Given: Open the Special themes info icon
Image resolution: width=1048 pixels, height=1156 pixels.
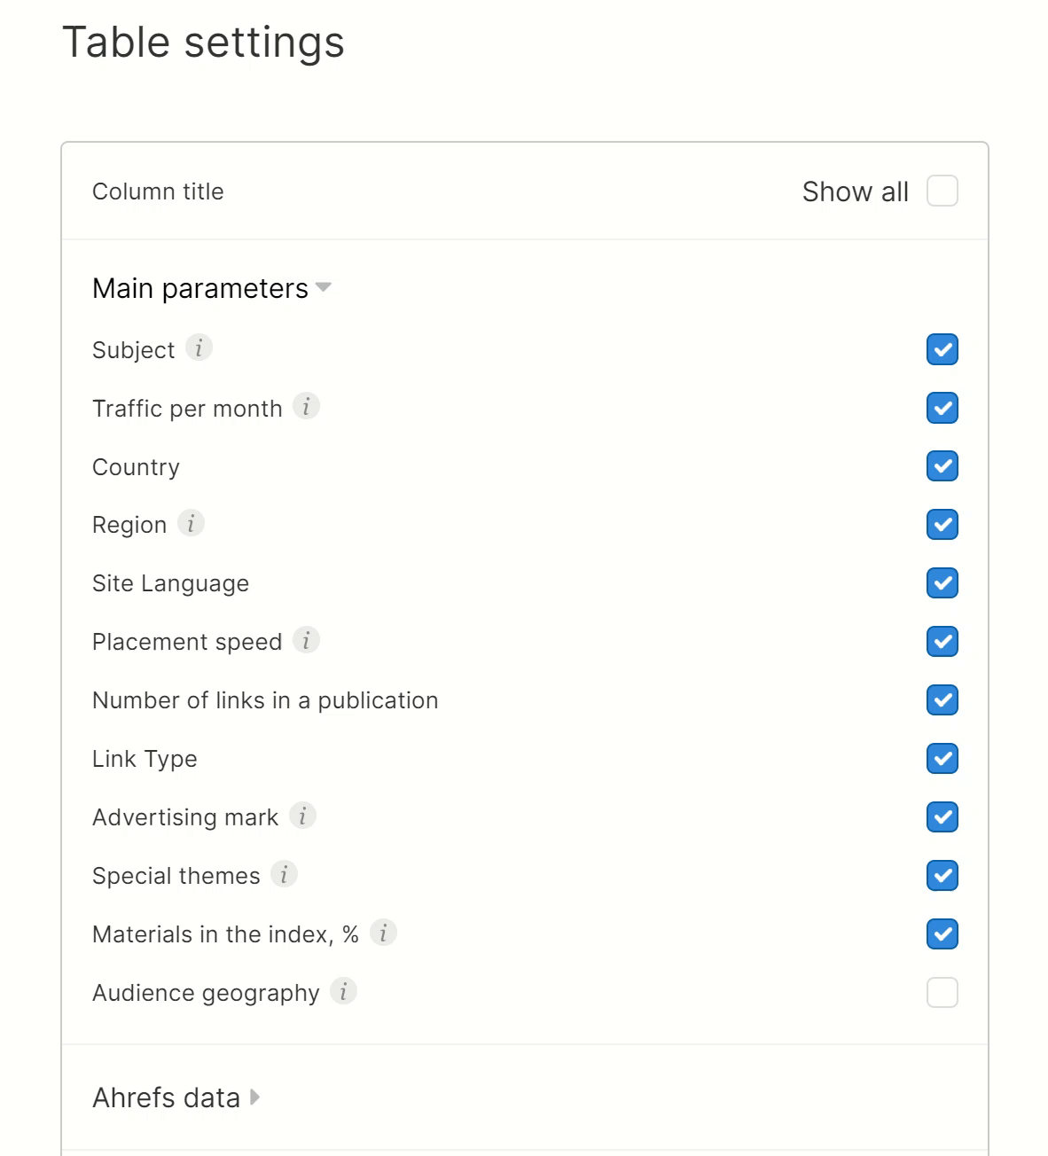Looking at the screenshot, I should (x=284, y=874).
